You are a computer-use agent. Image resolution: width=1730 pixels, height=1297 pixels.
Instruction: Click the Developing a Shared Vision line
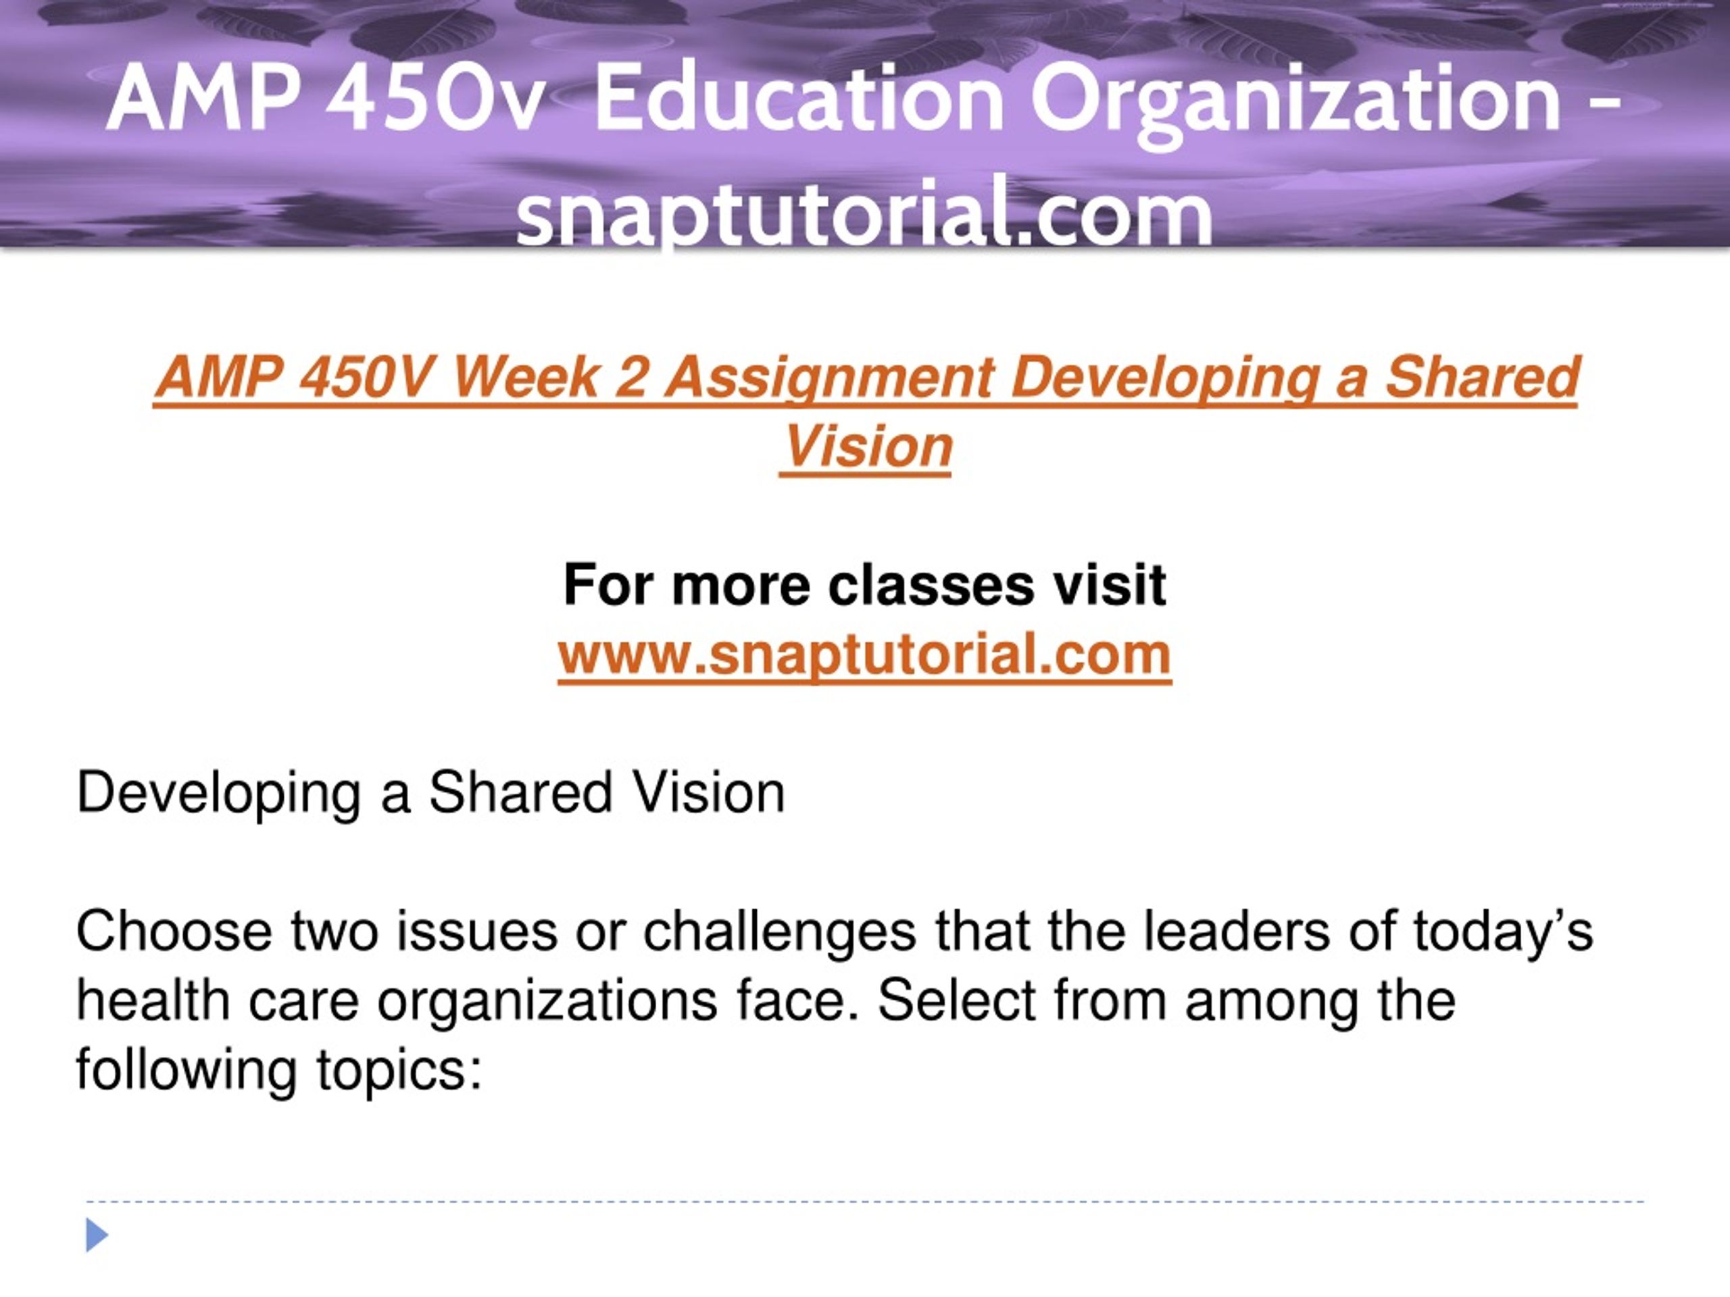coord(430,794)
